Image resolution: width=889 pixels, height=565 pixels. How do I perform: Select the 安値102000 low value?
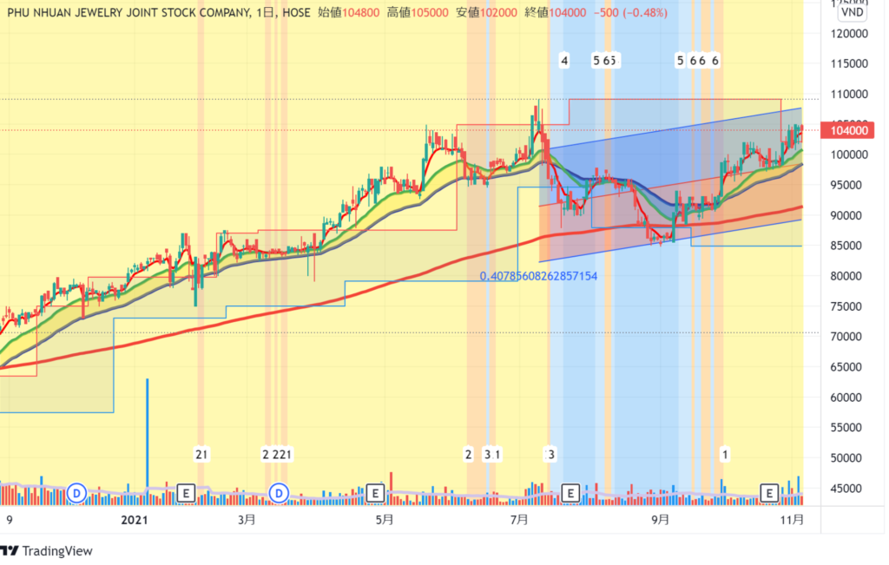(x=486, y=12)
